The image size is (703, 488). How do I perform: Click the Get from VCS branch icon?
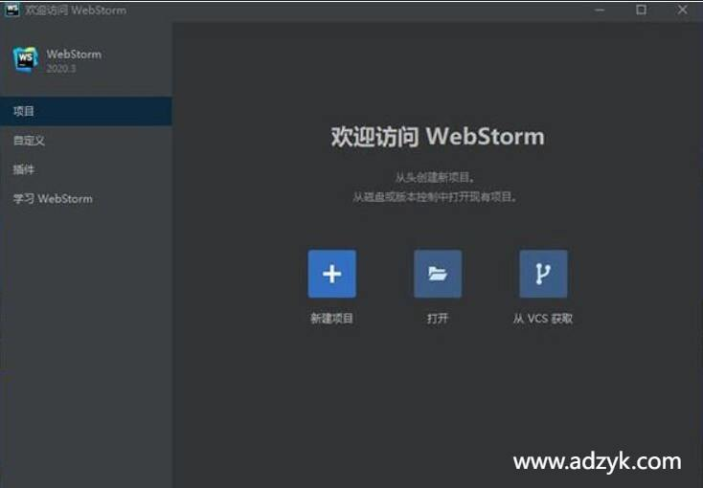click(x=543, y=274)
